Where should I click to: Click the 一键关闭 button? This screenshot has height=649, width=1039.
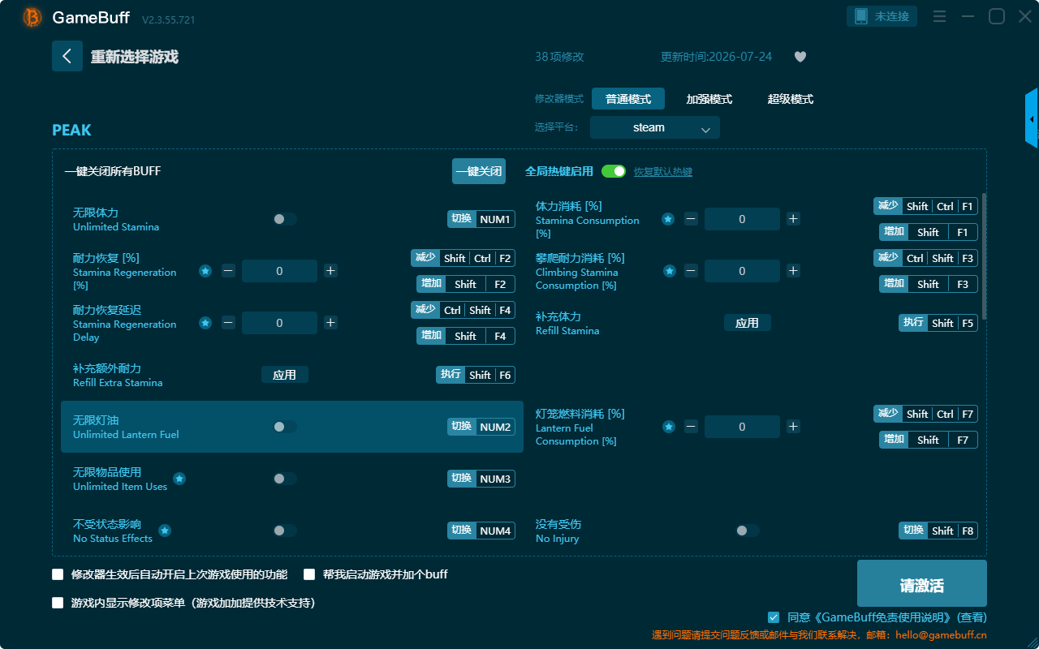479,171
